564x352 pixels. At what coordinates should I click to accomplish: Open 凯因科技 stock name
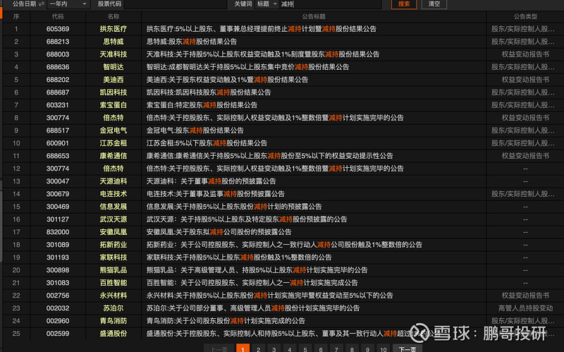point(114,92)
